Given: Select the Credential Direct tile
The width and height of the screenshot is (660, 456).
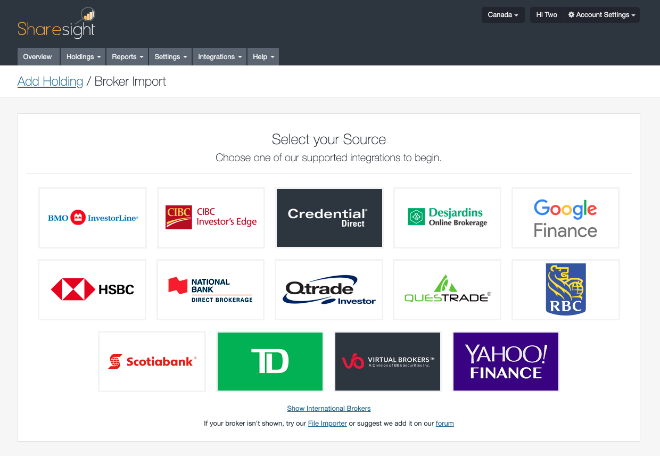Looking at the screenshot, I should coord(329,218).
